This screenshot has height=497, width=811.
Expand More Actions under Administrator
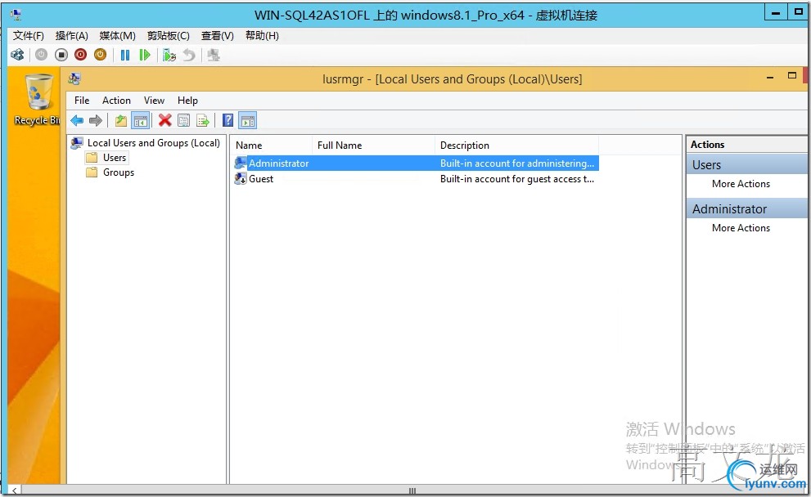[741, 228]
